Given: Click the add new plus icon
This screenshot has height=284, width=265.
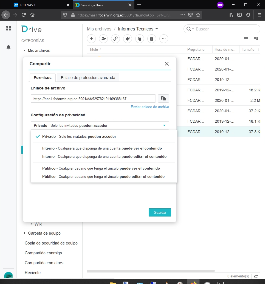Looking at the screenshot, I should click(91, 39).
